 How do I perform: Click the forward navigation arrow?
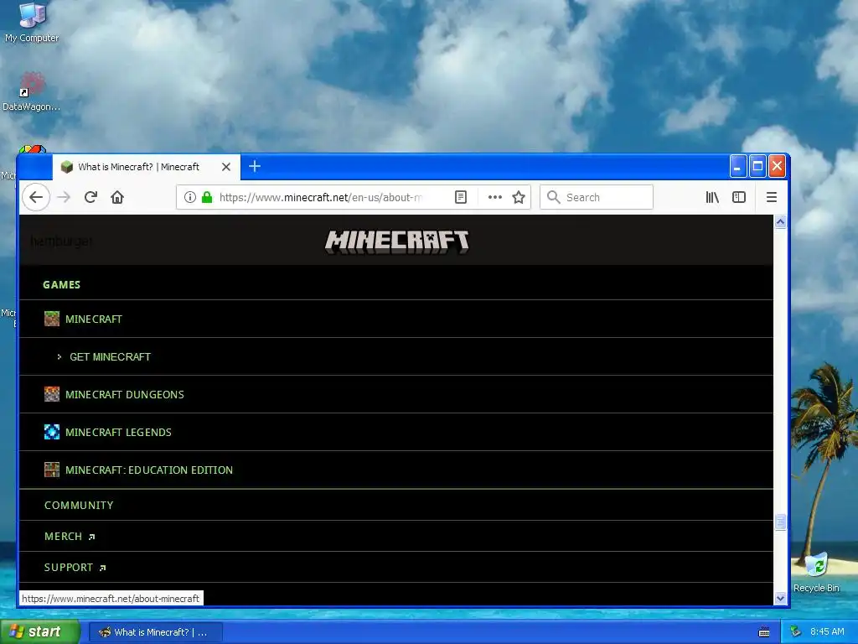pos(64,197)
